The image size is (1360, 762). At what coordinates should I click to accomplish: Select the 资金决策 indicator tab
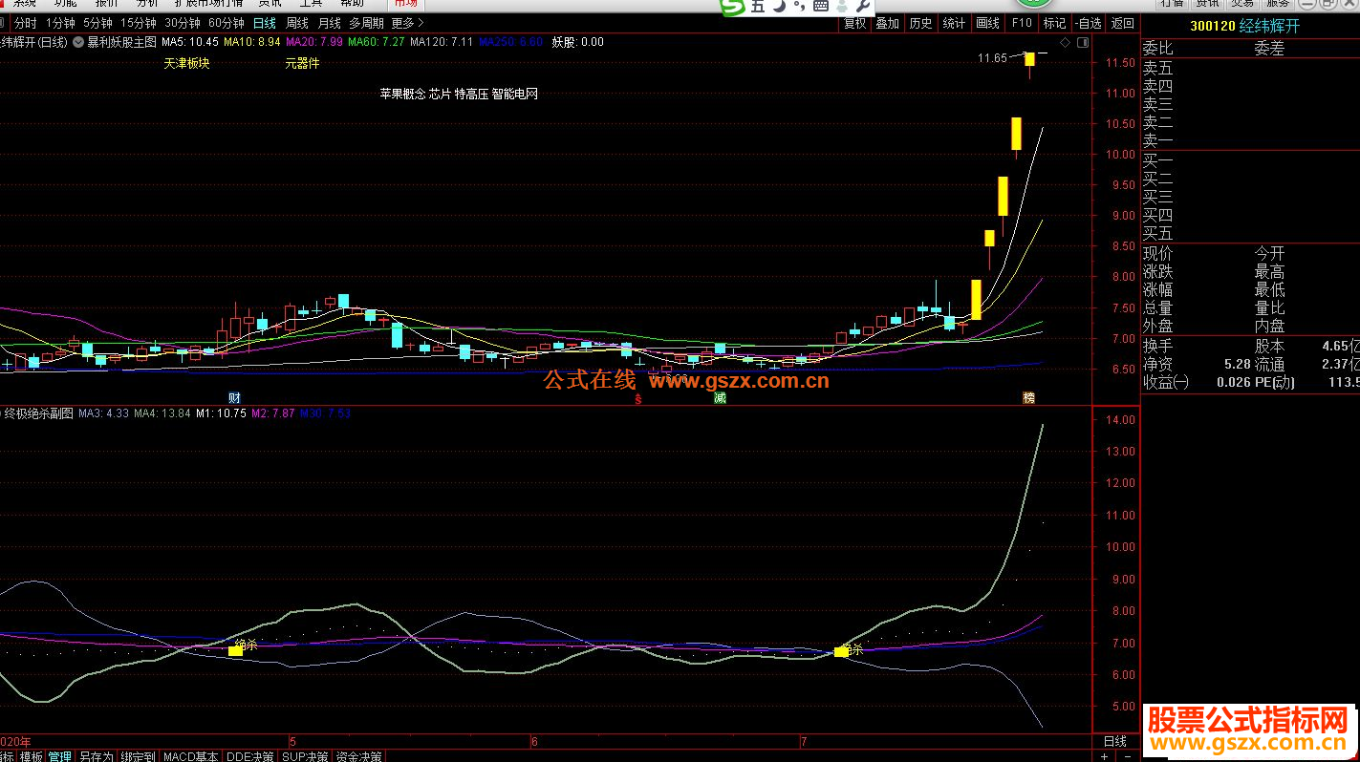(359, 756)
